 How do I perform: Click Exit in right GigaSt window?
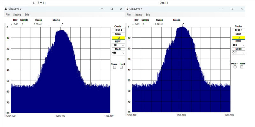tap(148, 15)
